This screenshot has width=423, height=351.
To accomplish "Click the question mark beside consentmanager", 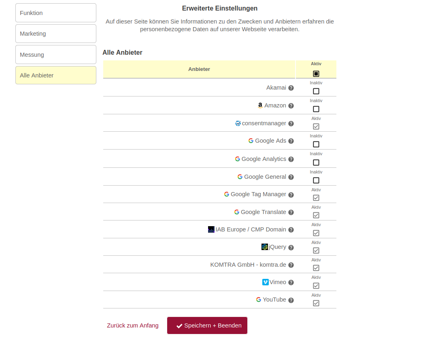I will [x=291, y=124].
